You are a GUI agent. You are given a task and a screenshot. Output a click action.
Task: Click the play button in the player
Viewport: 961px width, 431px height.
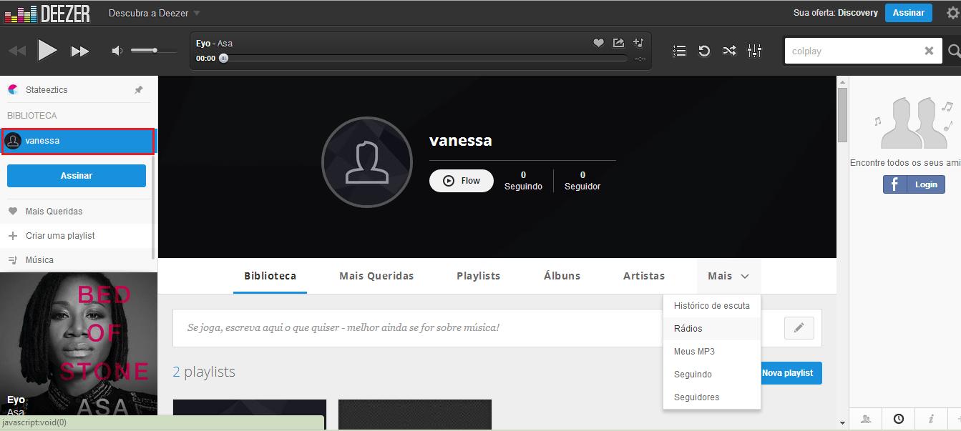pyautogui.click(x=47, y=51)
